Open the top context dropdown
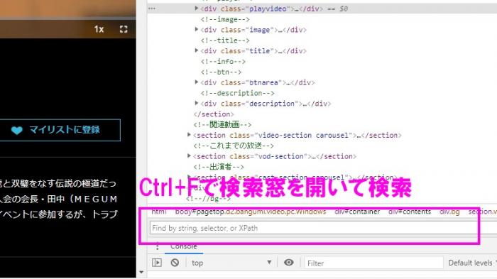 231,263
